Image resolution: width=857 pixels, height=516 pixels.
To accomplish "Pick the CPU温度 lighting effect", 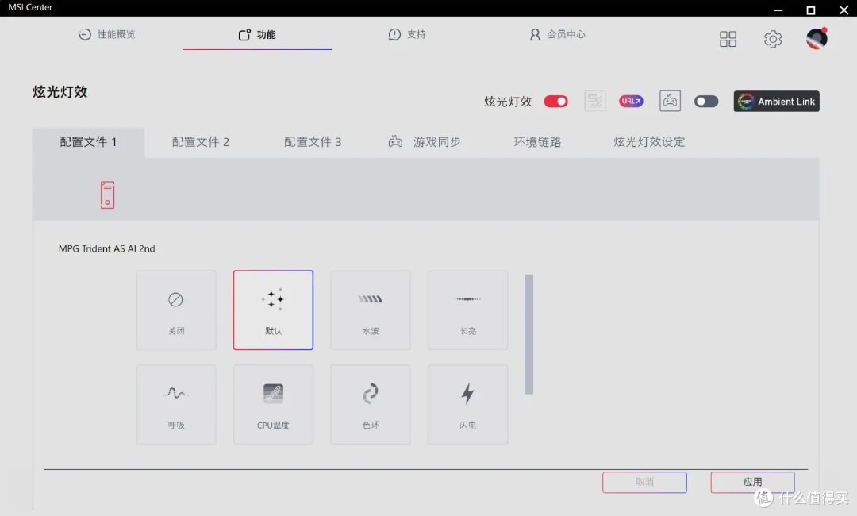I will pos(273,404).
